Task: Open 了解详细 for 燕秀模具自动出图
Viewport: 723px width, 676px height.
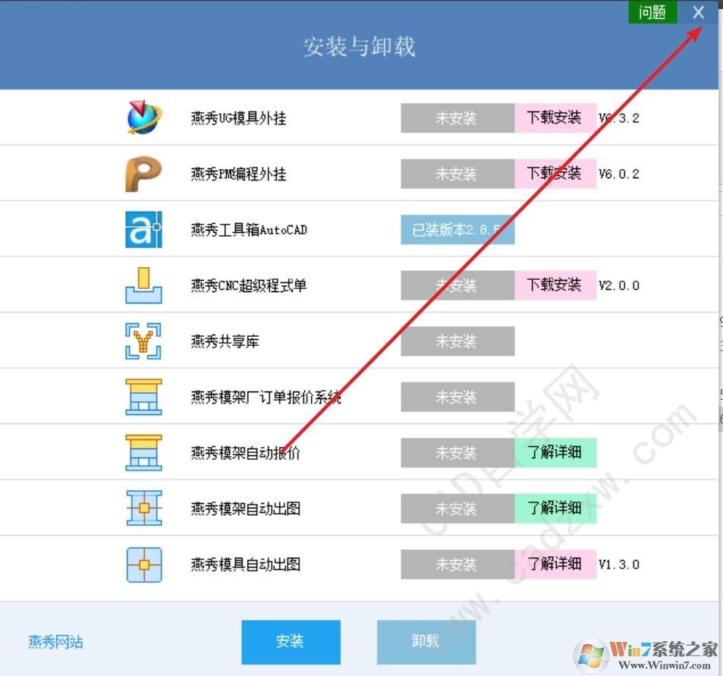Action: (x=555, y=564)
